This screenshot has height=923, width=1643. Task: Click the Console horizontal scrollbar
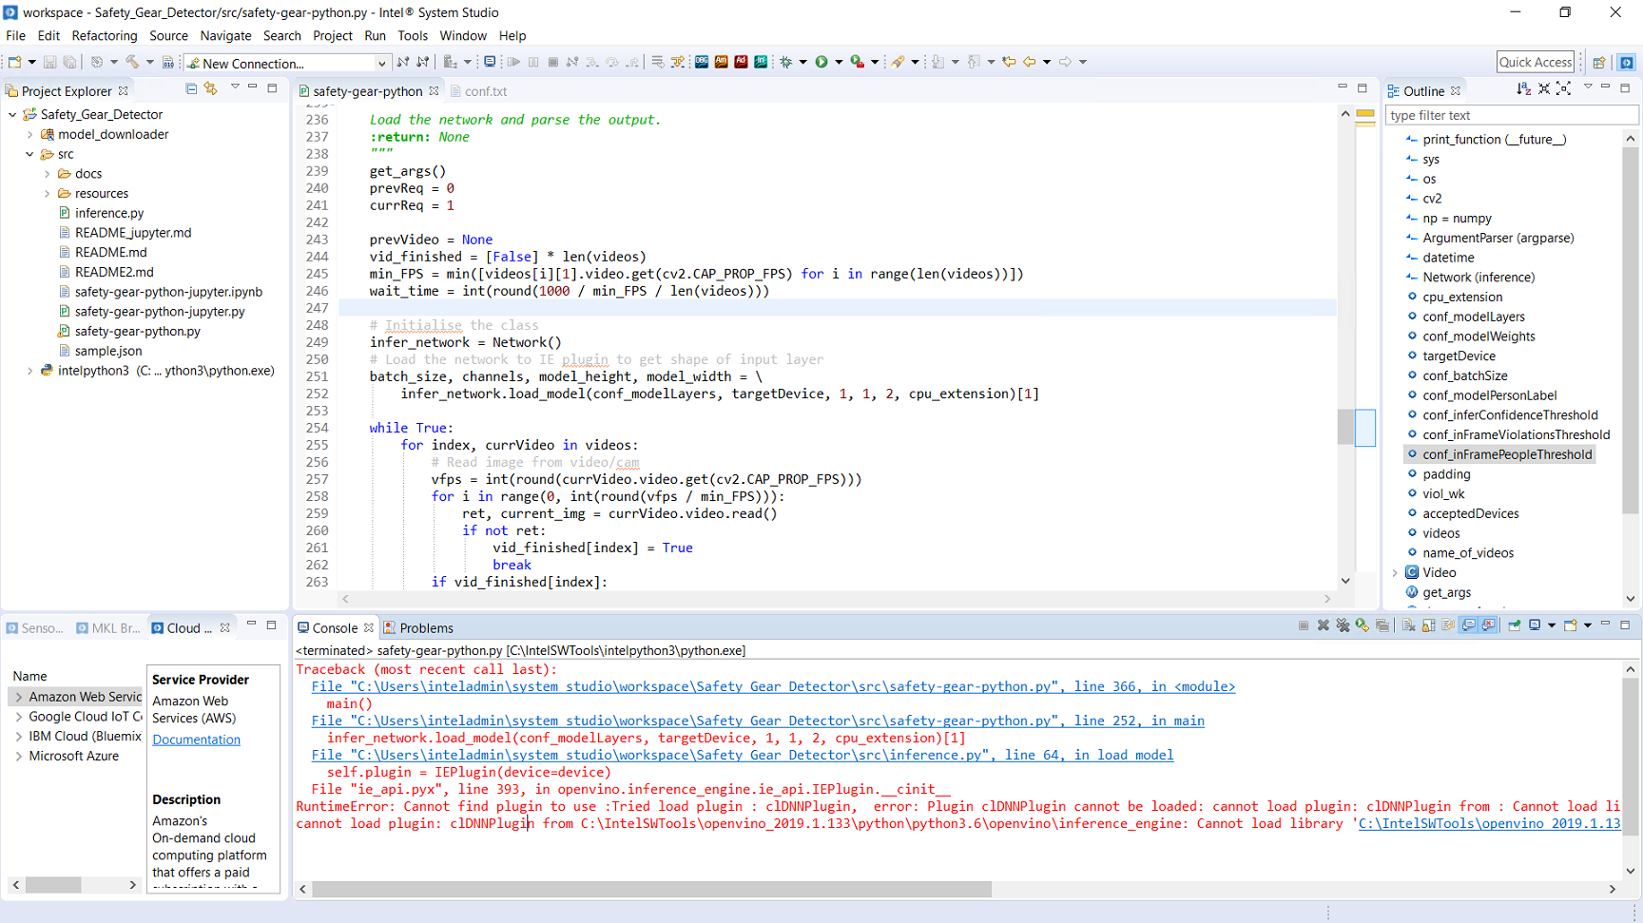[651, 889]
